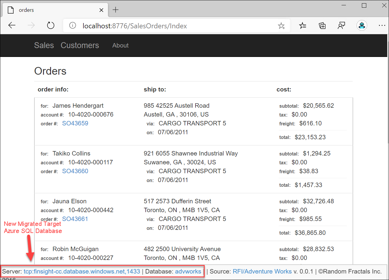Screen dimensions: 389x280
Task: Click the browser feedback icon
Action: click(x=341, y=26)
